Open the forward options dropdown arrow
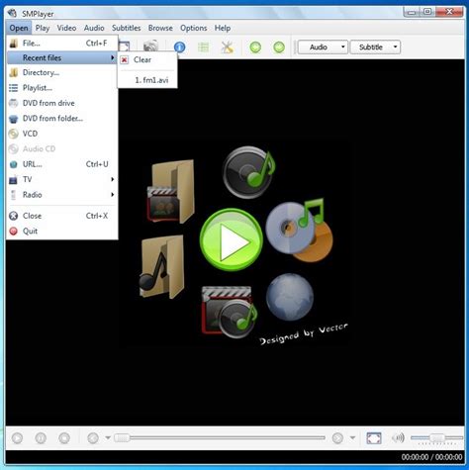Screen dimensions: 469x470 pos(352,438)
